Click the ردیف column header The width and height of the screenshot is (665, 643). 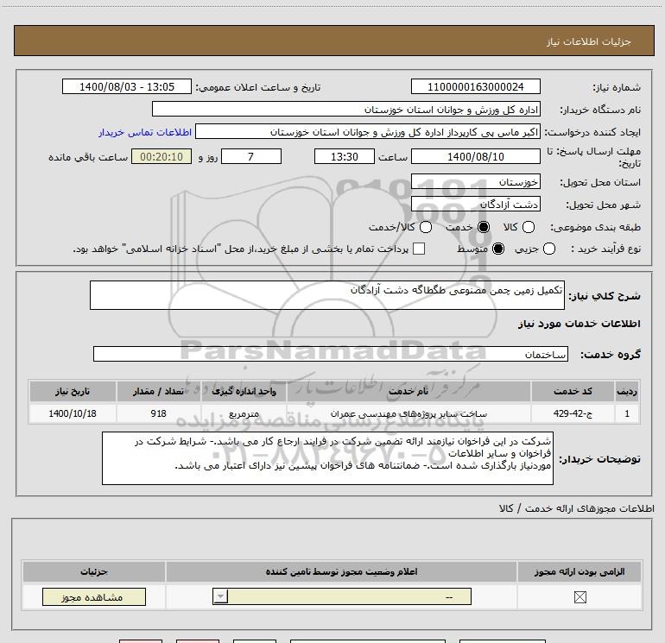point(627,391)
